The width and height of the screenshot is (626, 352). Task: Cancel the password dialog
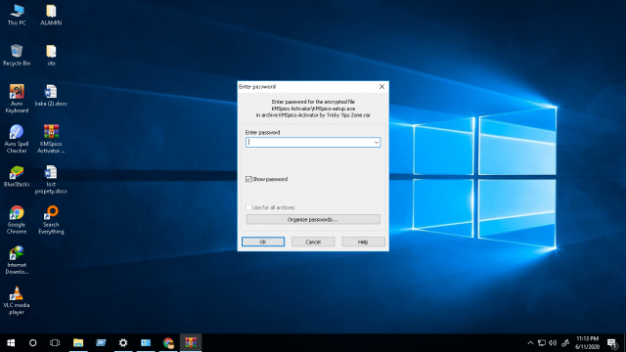click(x=313, y=242)
